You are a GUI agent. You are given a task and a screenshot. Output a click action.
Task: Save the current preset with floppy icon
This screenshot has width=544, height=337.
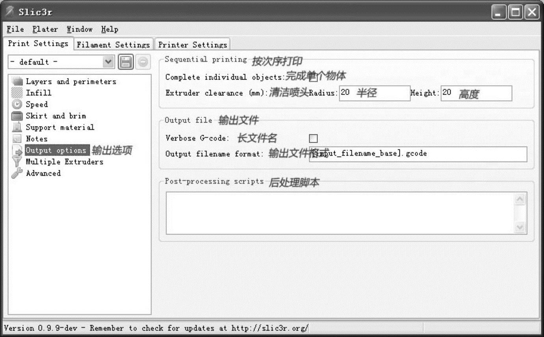(126, 62)
